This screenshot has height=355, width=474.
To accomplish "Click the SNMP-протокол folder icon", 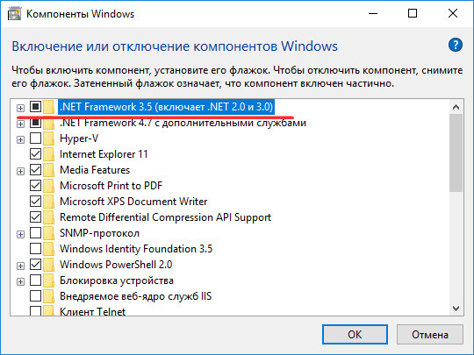I will point(48,233).
